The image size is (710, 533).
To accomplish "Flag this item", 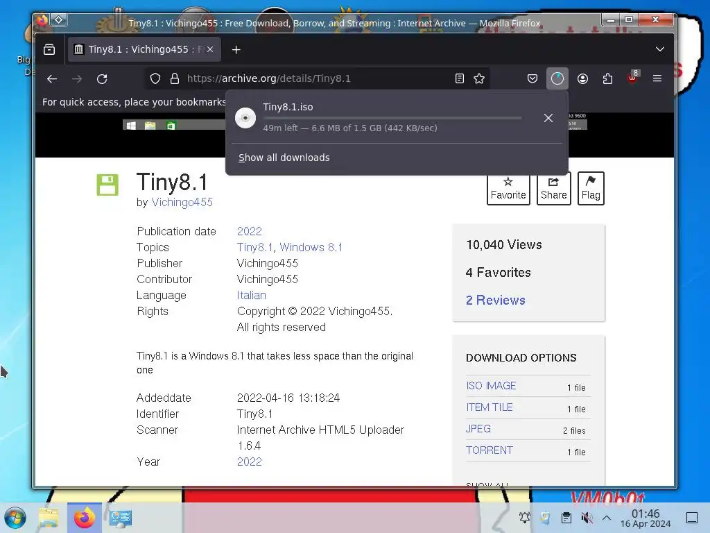I will point(591,189).
